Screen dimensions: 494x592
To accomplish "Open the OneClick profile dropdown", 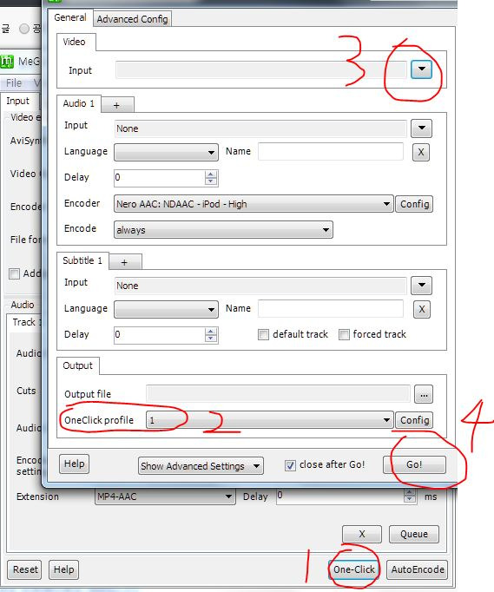I will point(270,420).
